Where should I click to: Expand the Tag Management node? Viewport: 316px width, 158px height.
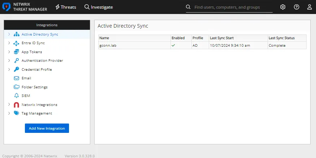[9, 113]
